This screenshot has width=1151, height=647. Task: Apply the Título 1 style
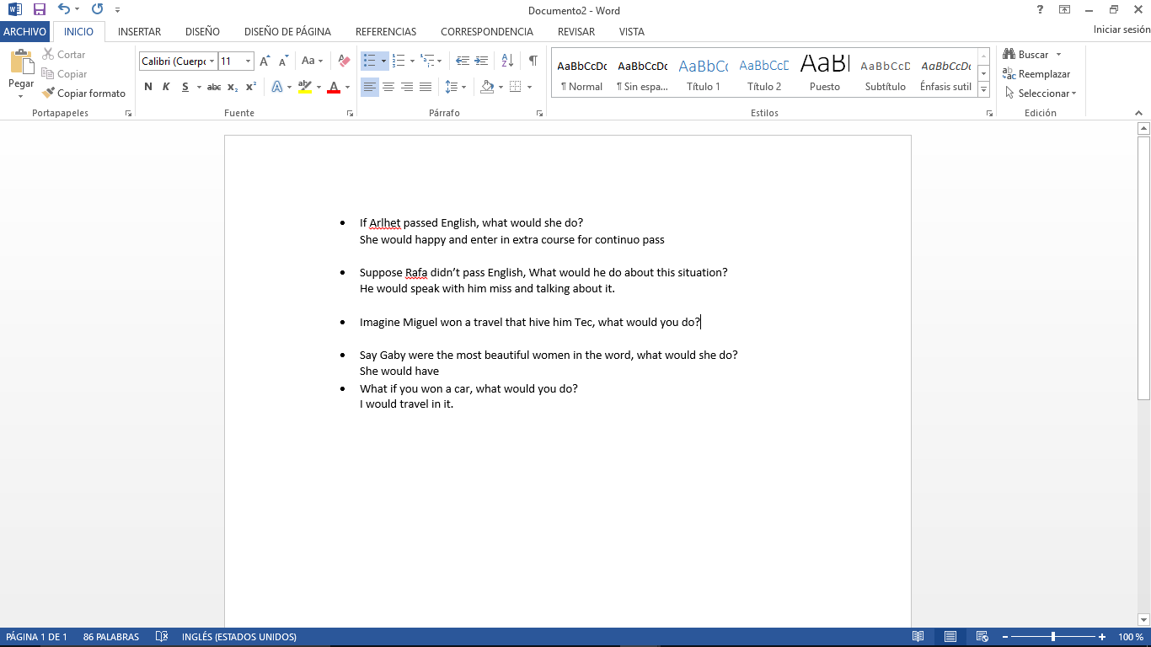pyautogui.click(x=703, y=74)
